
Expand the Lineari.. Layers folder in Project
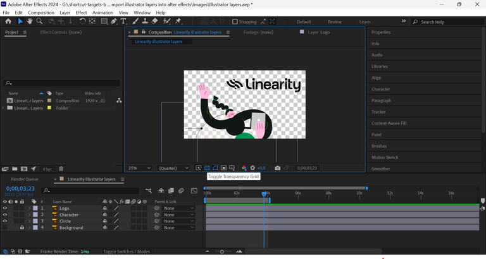(3, 108)
